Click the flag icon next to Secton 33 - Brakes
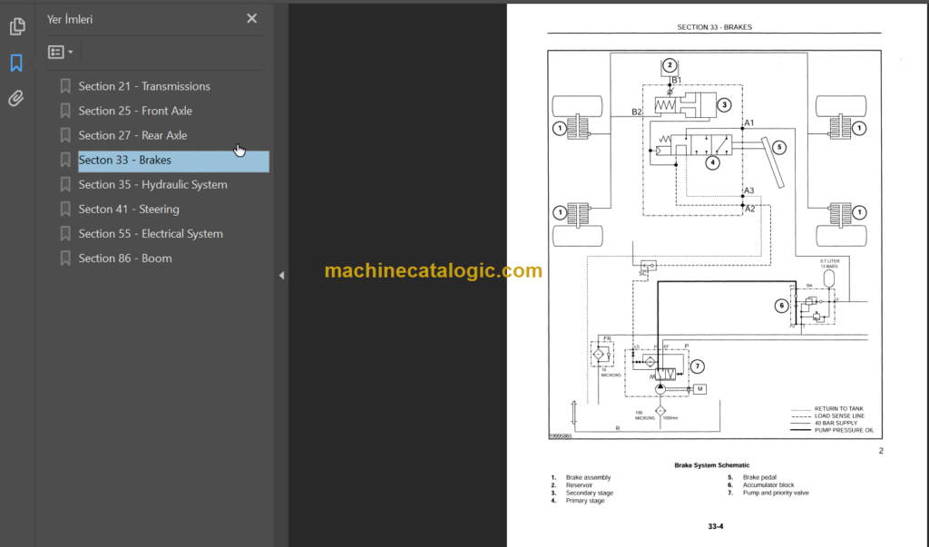This screenshot has width=929, height=547. (x=64, y=160)
